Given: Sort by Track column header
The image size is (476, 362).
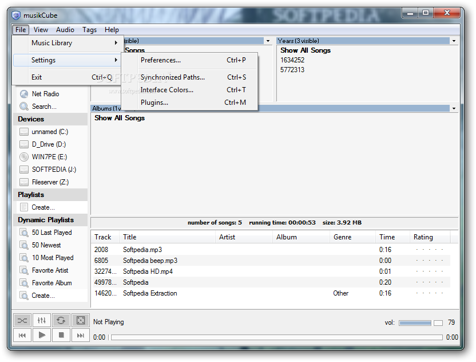Looking at the screenshot, I should [x=105, y=237].
